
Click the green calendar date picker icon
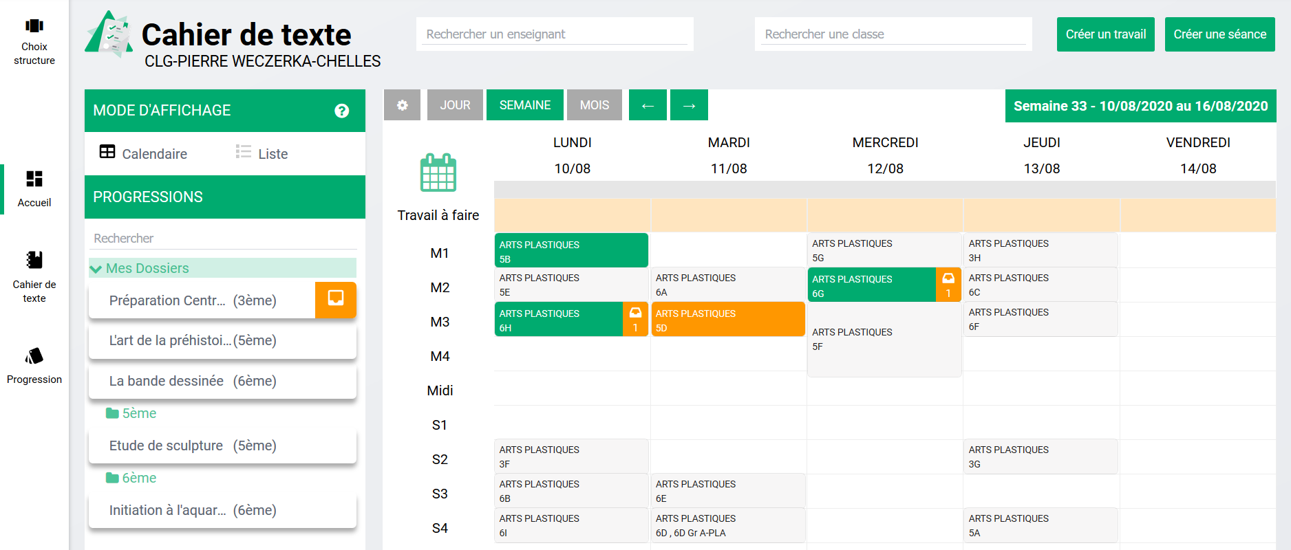[438, 173]
